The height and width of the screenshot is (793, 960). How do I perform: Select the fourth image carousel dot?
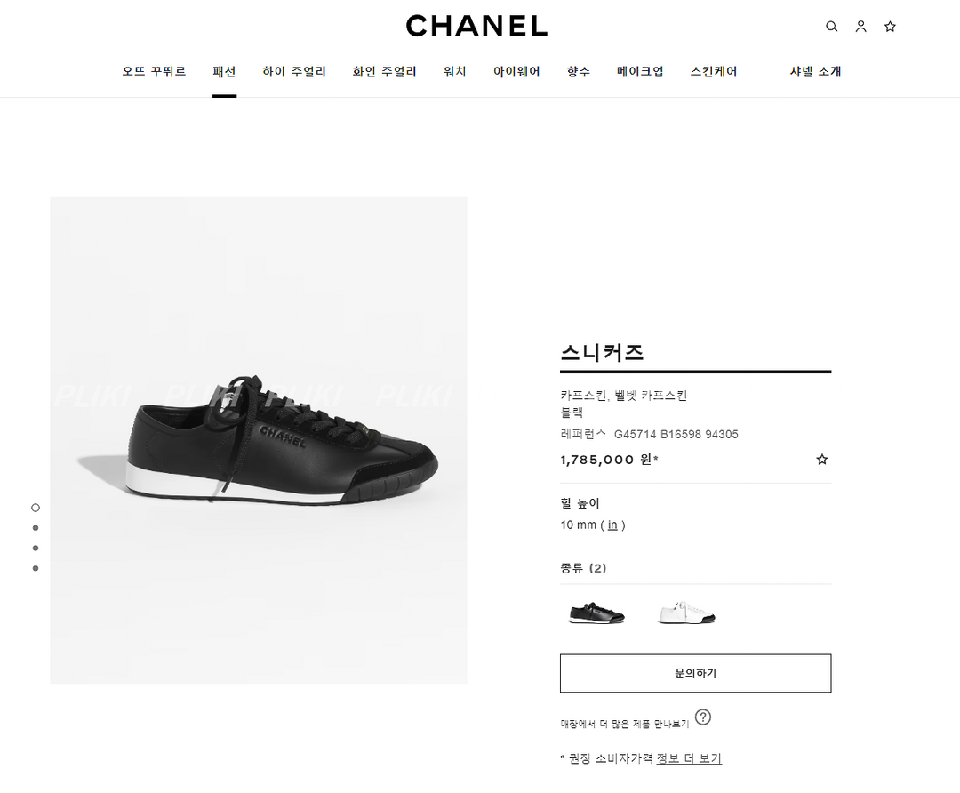click(x=36, y=568)
